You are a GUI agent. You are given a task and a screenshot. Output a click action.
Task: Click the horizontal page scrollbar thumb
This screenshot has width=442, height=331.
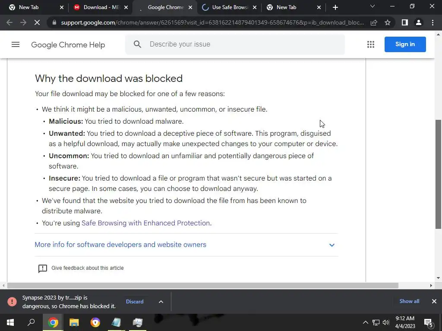pyautogui.click(x=203, y=285)
